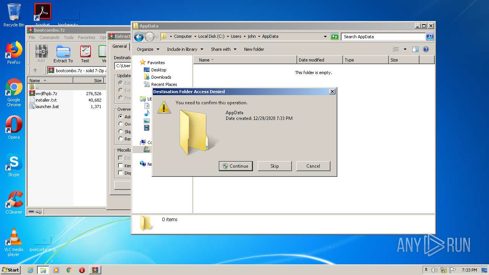Open Internet Explorer from the taskbar
Image resolution: width=489 pixels, height=275 pixels.
coord(30,270)
